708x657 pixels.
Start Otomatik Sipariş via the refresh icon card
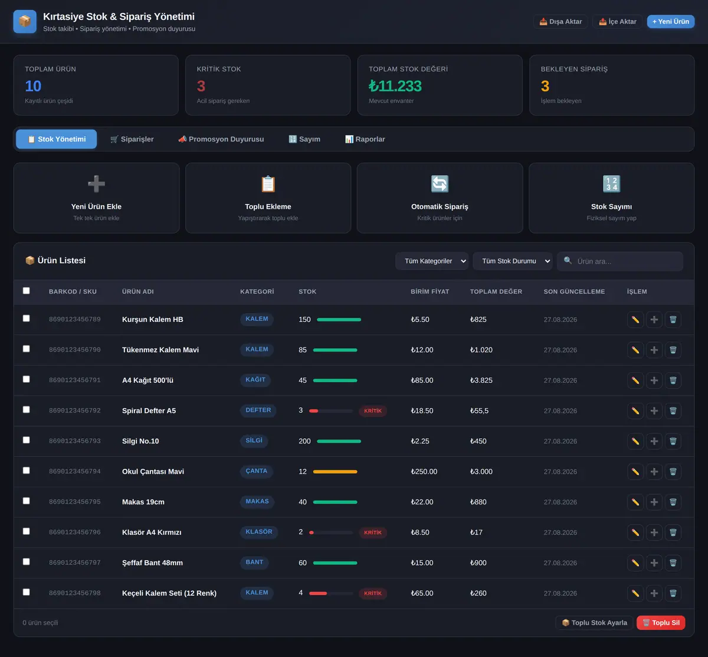[440, 198]
